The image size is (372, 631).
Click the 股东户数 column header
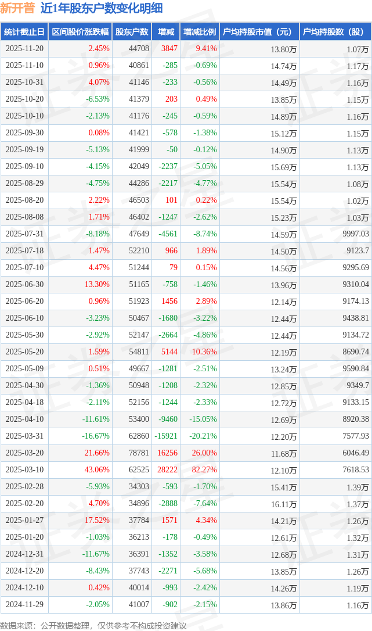(132, 33)
